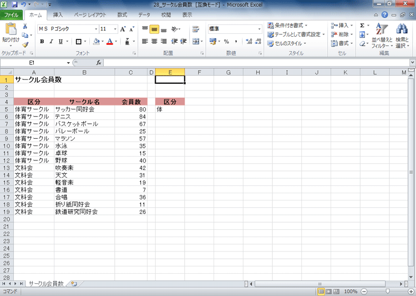
Task: Expand the formula bar
Action: click(412, 62)
